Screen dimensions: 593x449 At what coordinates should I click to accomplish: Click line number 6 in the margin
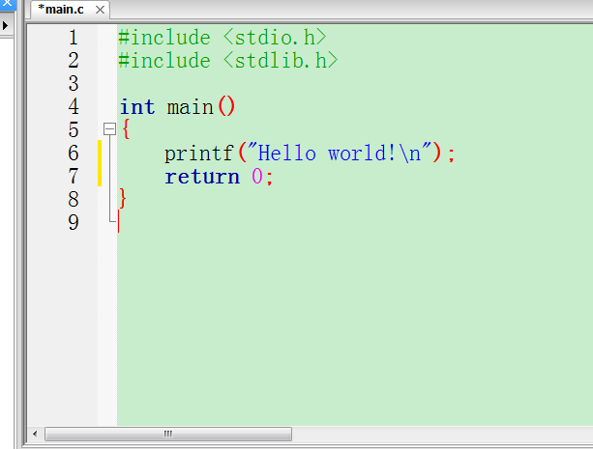[x=74, y=153]
